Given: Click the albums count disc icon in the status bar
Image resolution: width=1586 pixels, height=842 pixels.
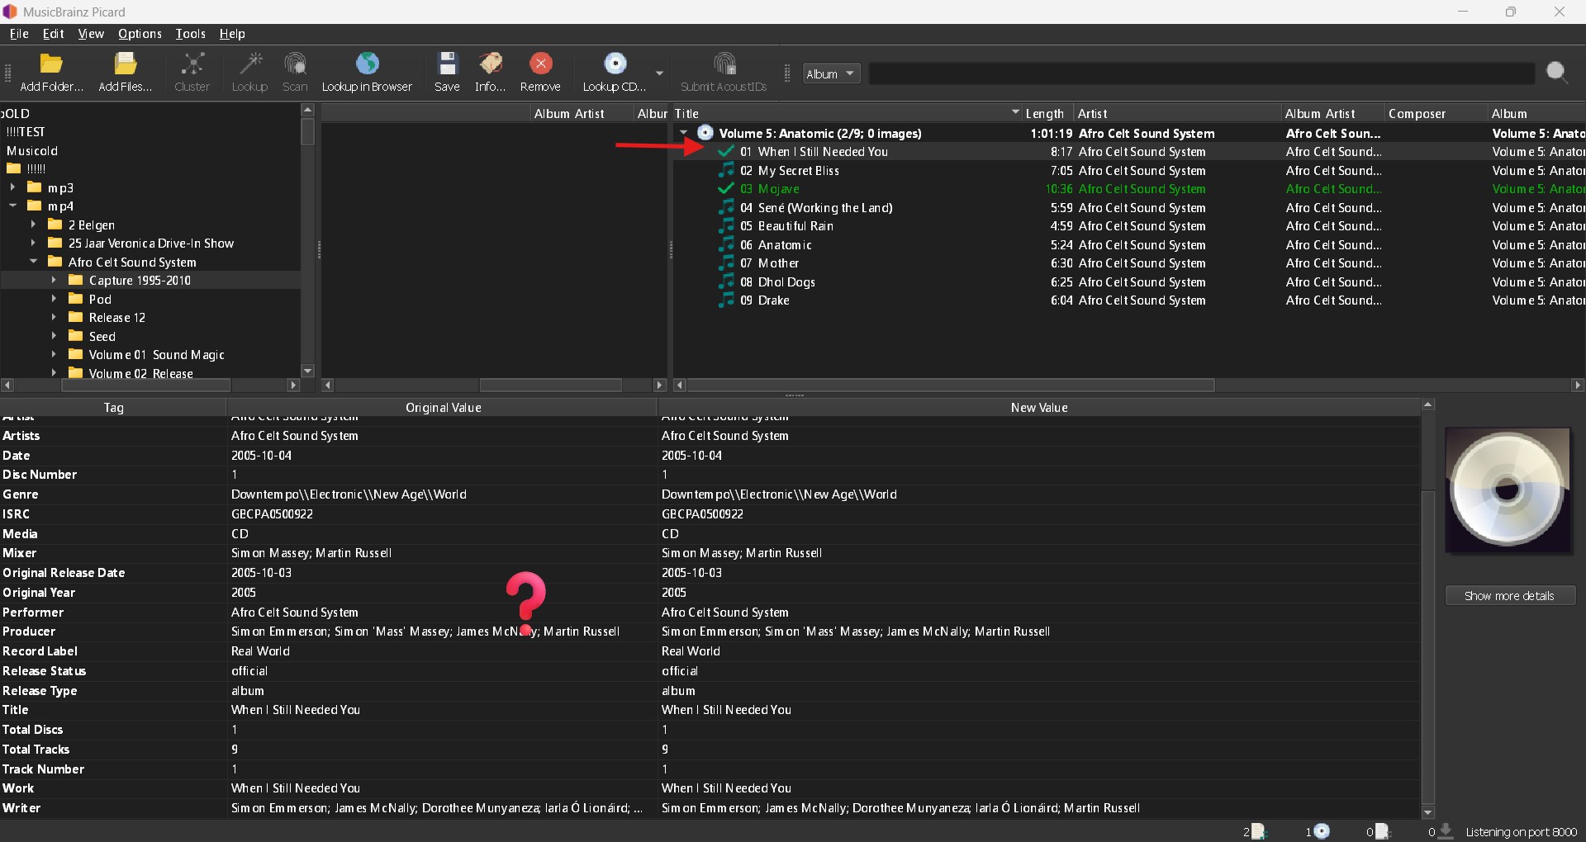Looking at the screenshot, I should pyautogui.click(x=1322, y=831).
